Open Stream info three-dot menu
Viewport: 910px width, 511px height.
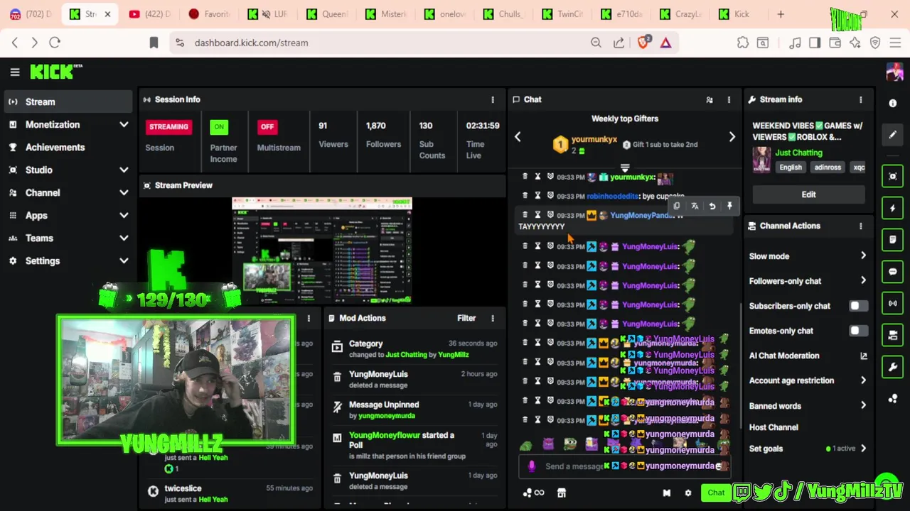pos(861,99)
